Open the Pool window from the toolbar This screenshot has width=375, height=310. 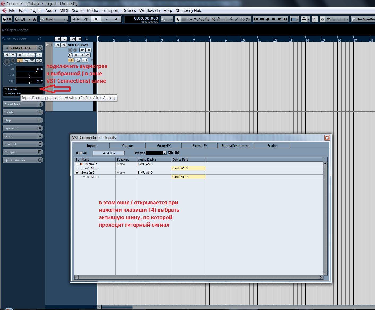pyautogui.click(x=23, y=19)
